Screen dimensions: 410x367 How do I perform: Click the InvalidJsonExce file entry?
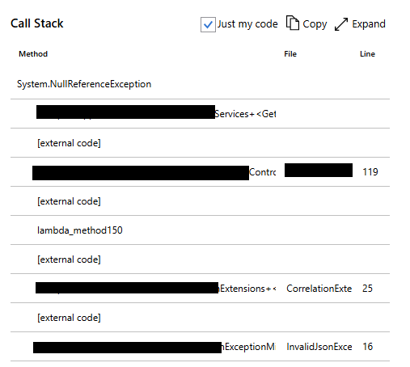[x=319, y=347]
